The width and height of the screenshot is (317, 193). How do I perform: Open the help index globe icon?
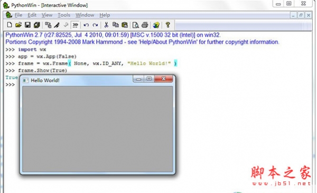point(156,25)
